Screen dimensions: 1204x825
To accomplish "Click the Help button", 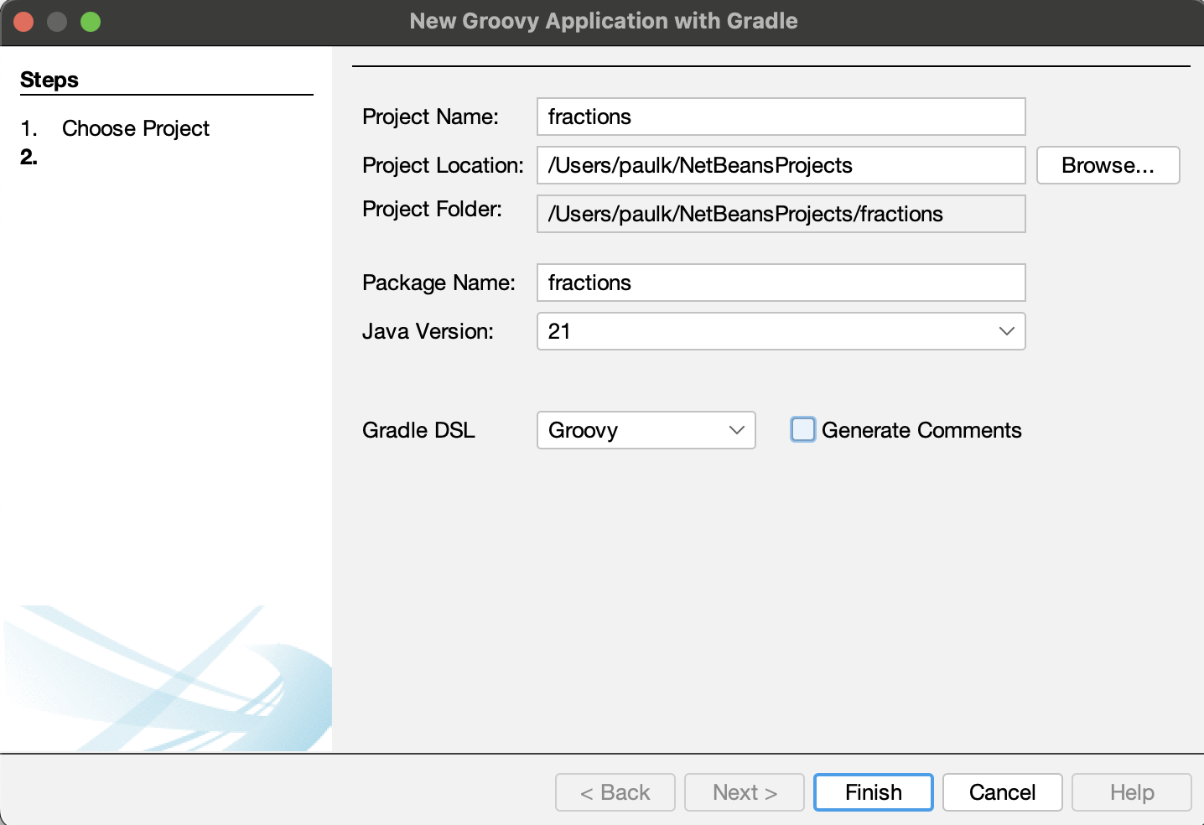I will (x=1131, y=792).
